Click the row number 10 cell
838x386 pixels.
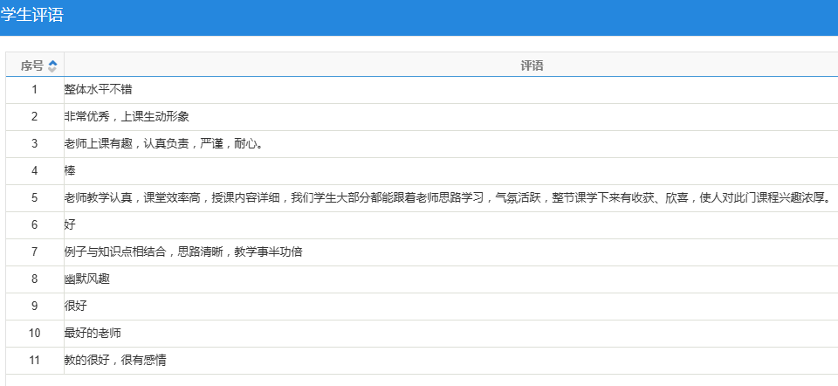tap(34, 333)
